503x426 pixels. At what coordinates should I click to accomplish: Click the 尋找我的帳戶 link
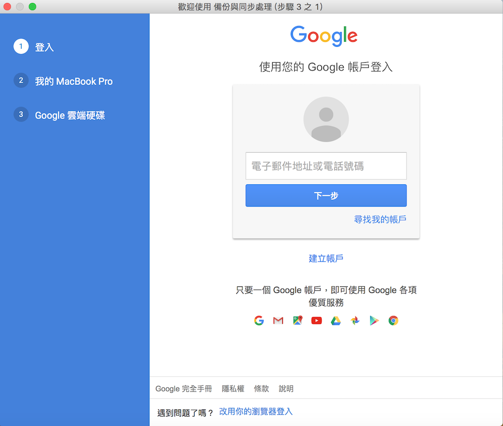click(380, 219)
